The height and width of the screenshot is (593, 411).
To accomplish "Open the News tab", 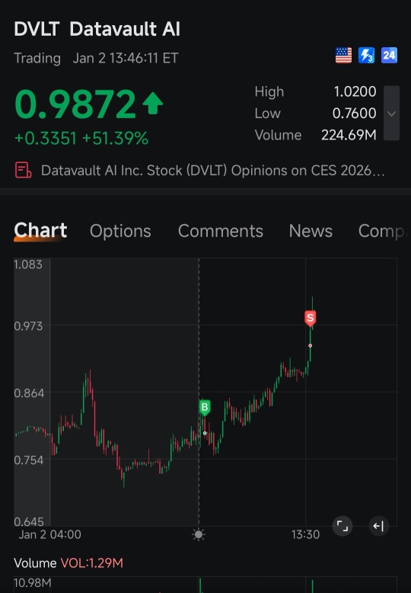I will (x=311, y=231).
